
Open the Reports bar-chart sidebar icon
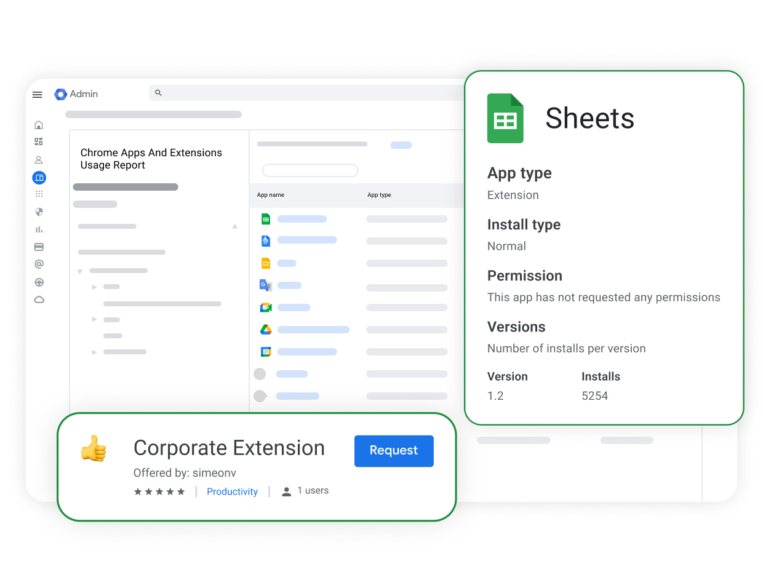pyautogui.click(x=39, y=229)
